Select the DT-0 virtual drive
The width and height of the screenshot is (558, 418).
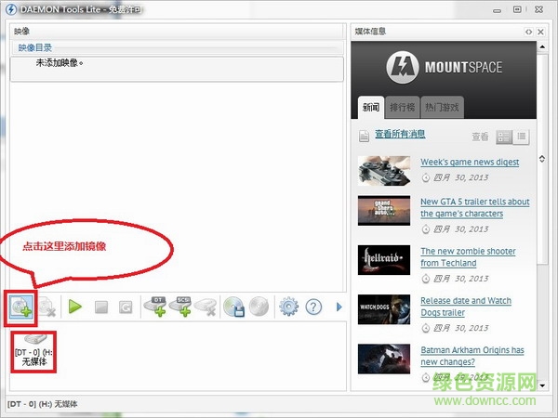pyautogui.click(x=33, y=351)
